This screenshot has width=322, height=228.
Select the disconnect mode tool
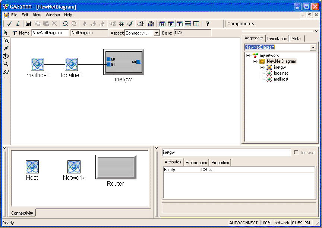click(x=6, y=48)
